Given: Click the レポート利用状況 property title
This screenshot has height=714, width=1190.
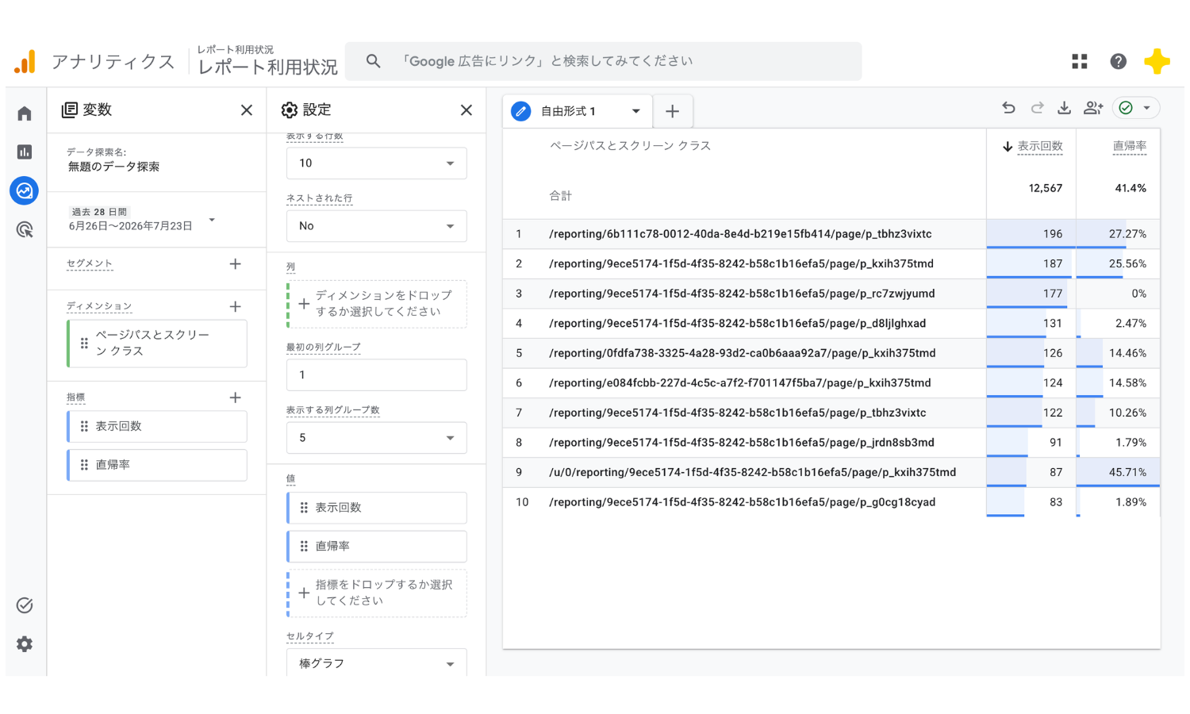Looking at the screenshot, I should pyautogui.click(x=267, y=67).
